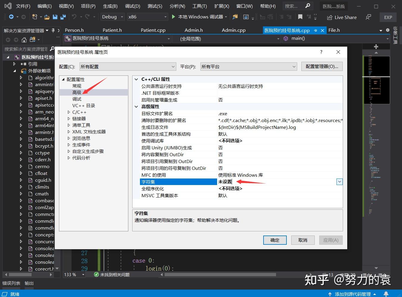The image size is (402, 297).
Task: Click the 取消 button
Action: (303, 240)
